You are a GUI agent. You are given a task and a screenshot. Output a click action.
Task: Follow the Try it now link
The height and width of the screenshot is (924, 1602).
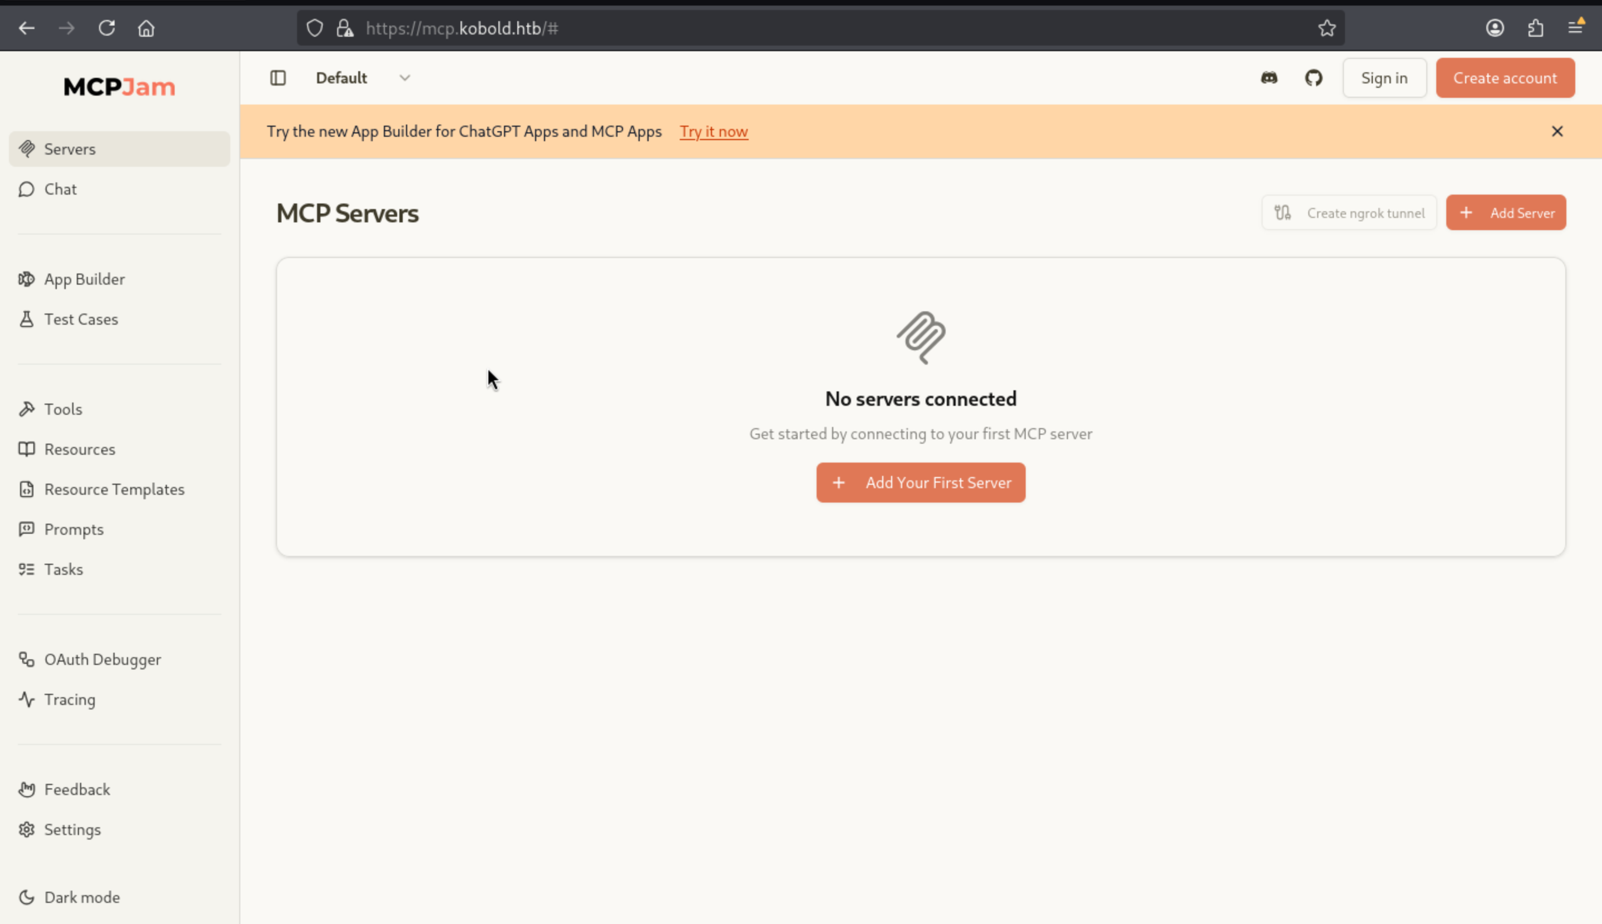[714, 131]
